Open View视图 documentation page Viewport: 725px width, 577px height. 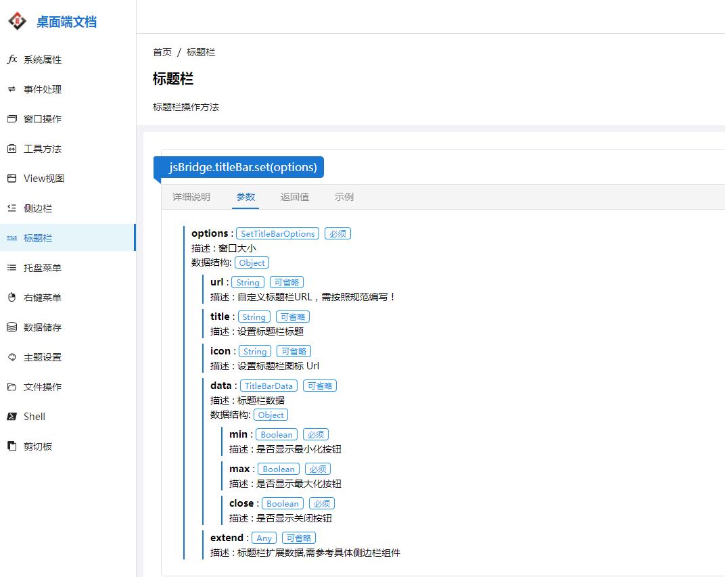(x=68, y=179)
